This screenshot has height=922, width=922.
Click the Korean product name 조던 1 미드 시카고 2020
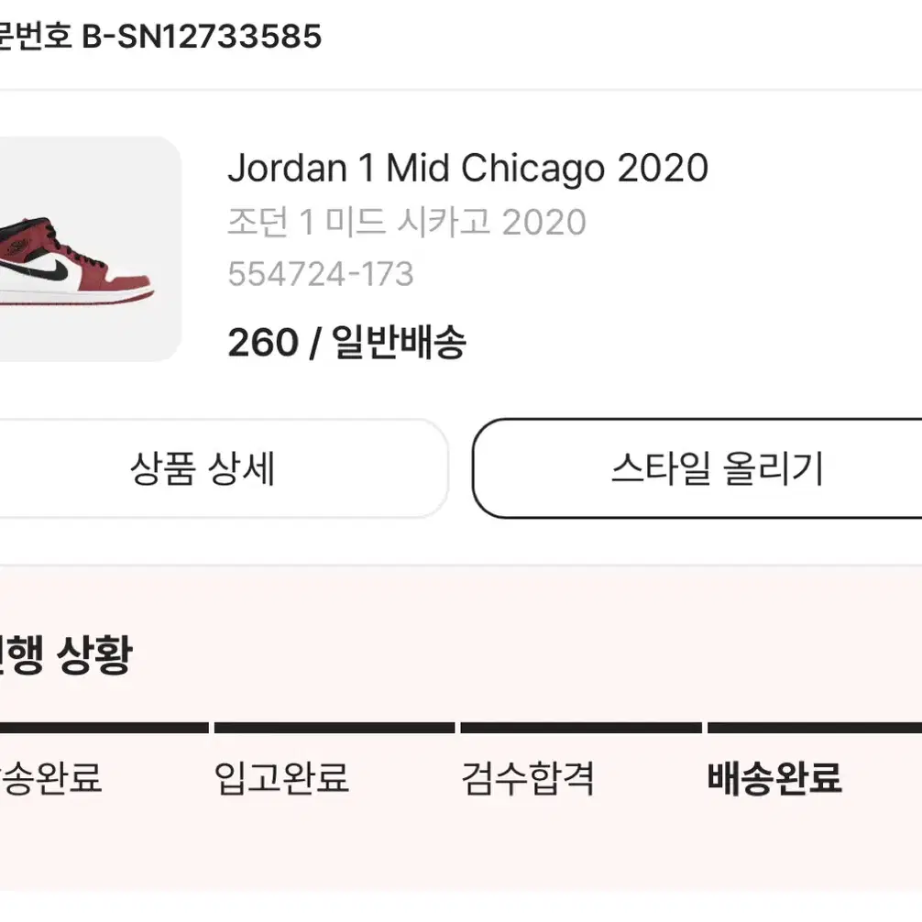[407, 223]
